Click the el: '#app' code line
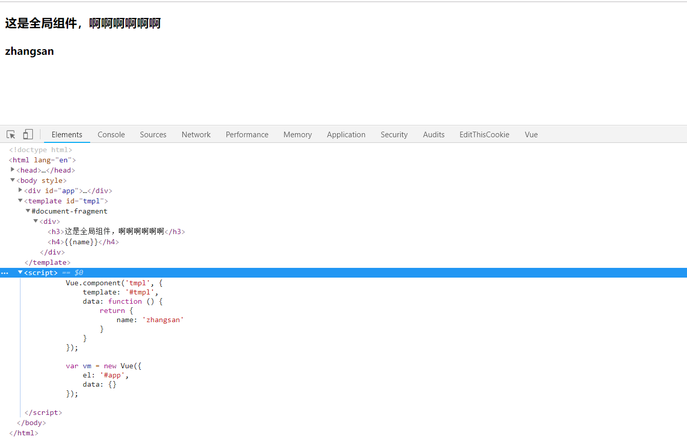 pyautogui.click(x=106, y=375)
